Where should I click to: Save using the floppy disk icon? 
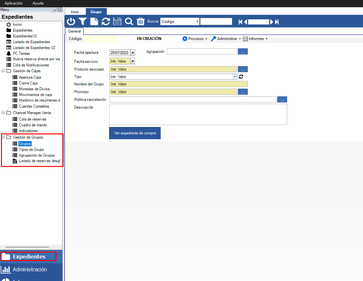coord(117,22)
